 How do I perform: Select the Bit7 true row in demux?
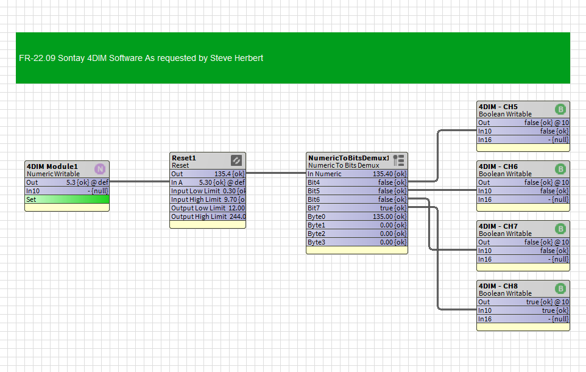[357, 208]
